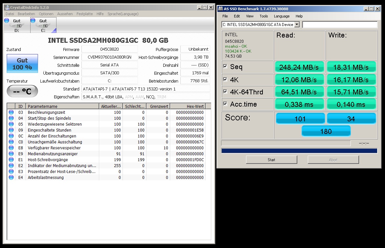
Task: Click status orb of Unsachgemäße Ausschaltung row
Action: pos(11,141)
